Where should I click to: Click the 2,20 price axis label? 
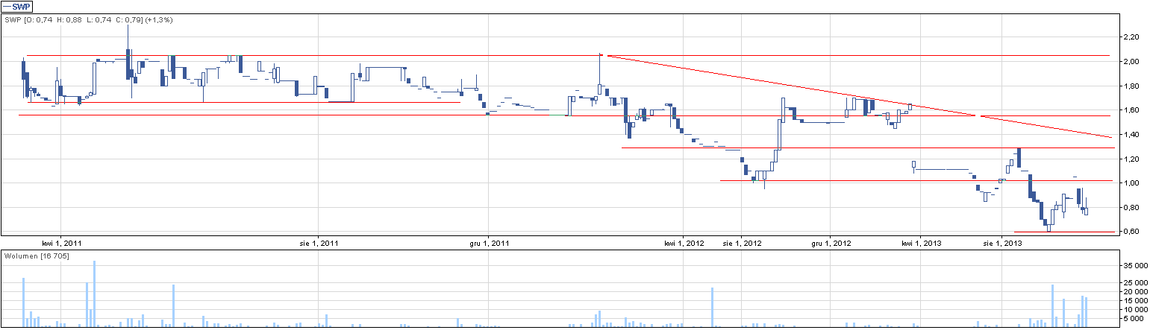pos(1131,37)
